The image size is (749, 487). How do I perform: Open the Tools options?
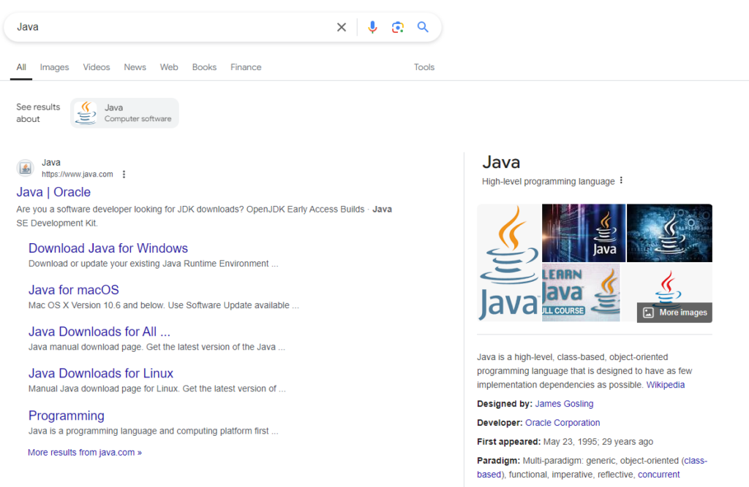tap(424, 67)
